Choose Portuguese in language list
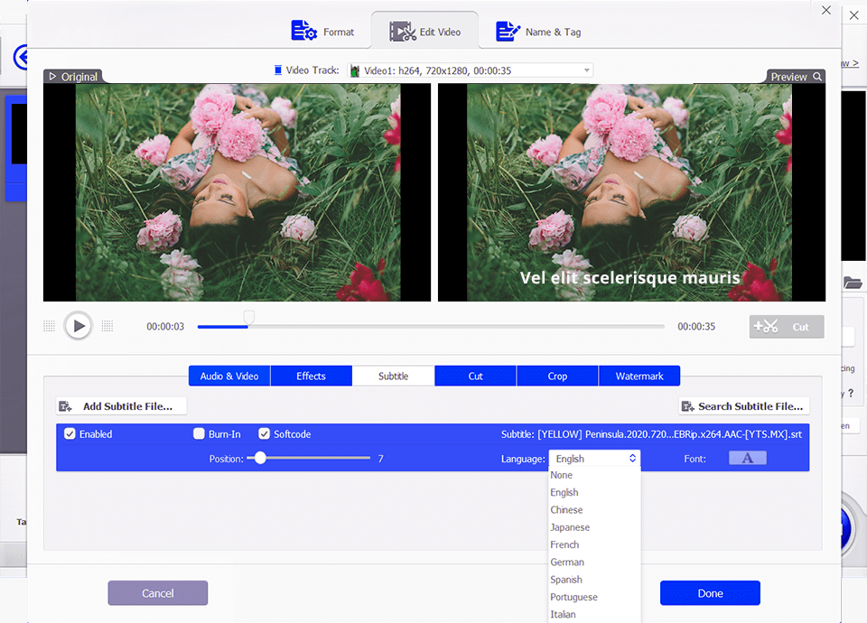The width and height of the screenshot is (867, 623). 594,597
